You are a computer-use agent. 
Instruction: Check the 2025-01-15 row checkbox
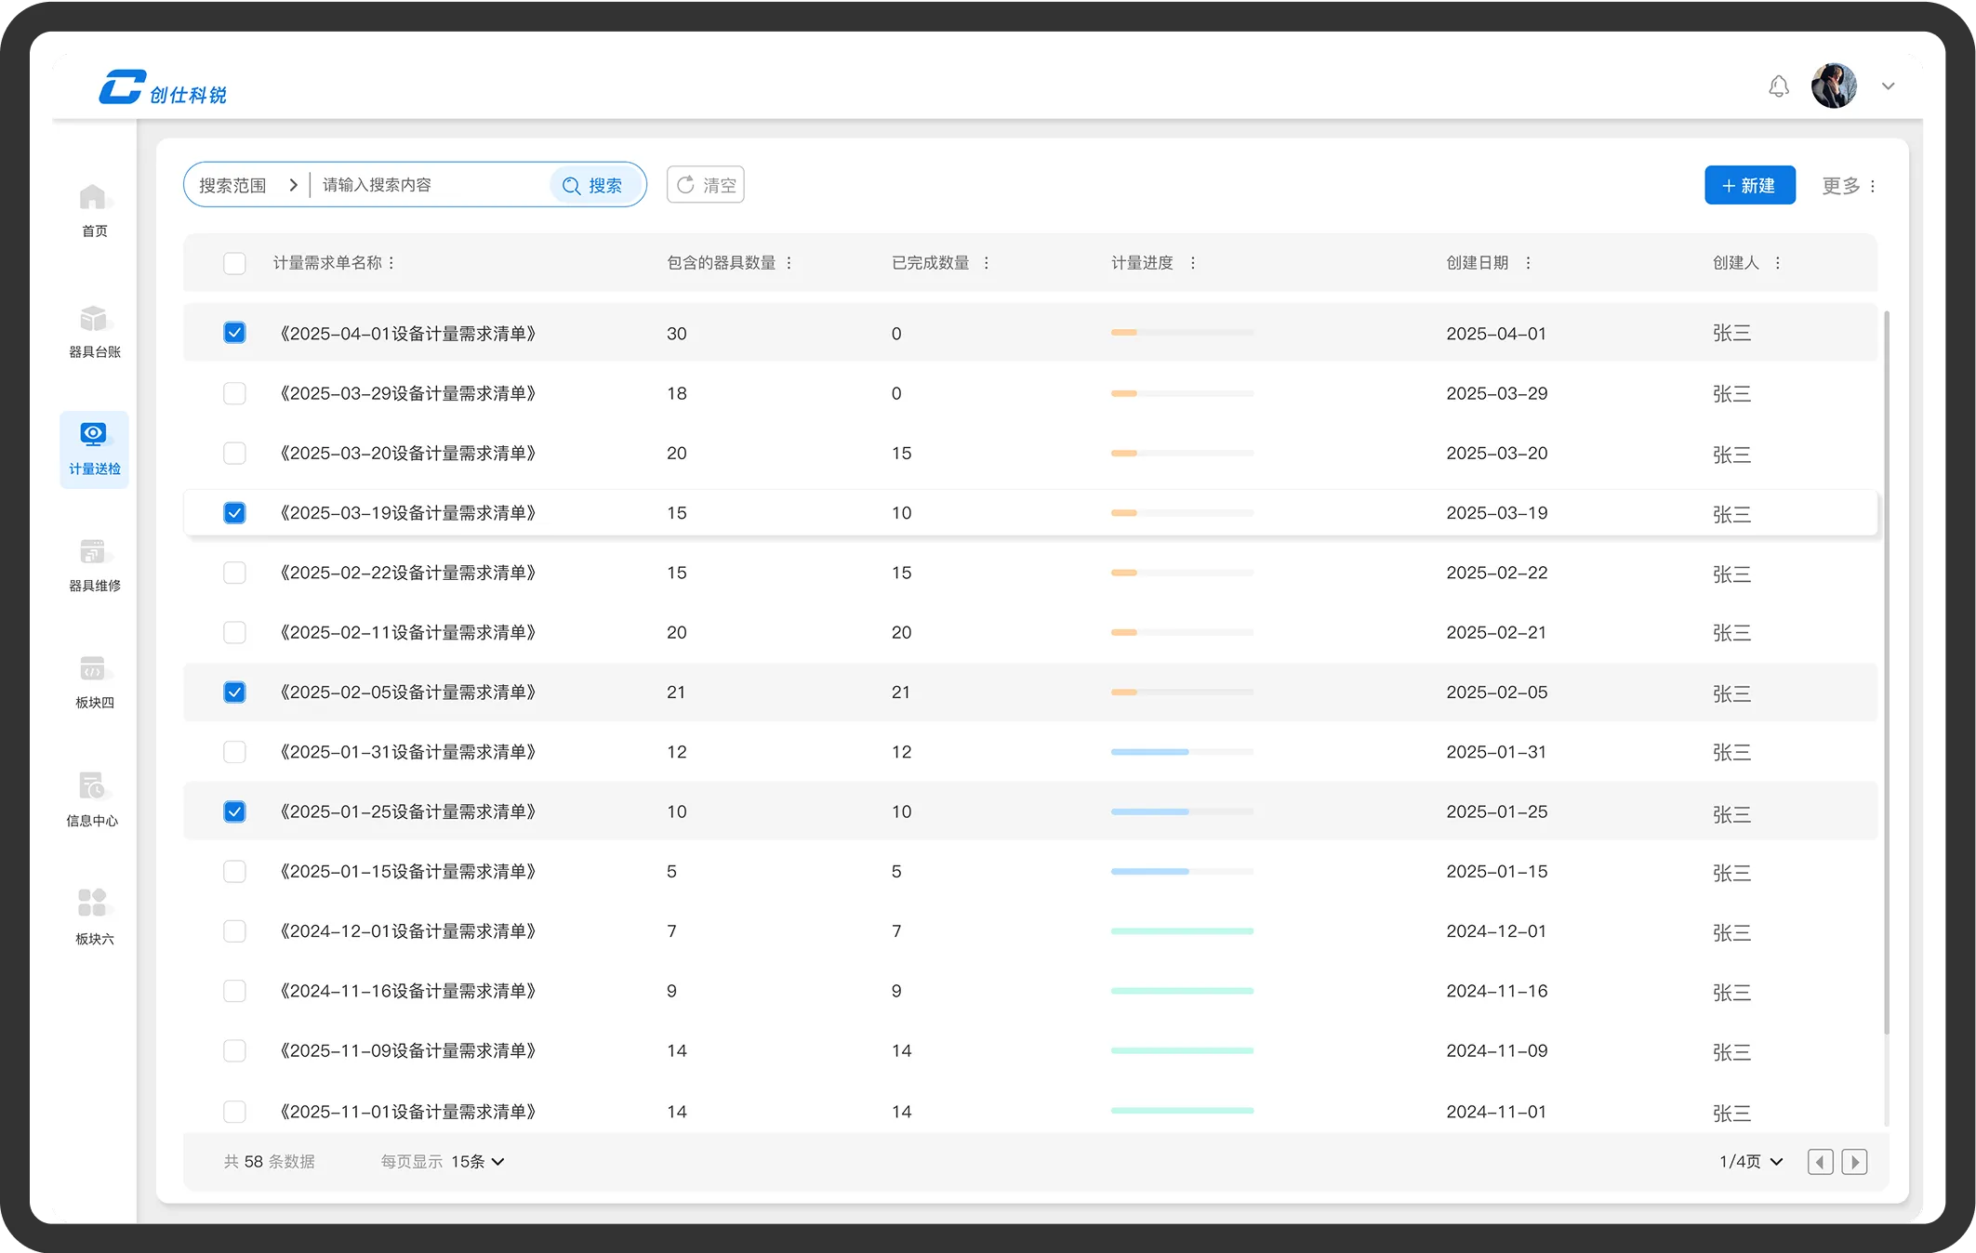[234, 872]
